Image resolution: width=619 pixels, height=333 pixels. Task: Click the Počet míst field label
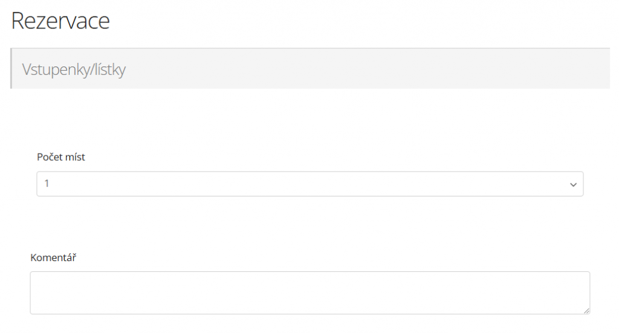click(x=61, y=157)
